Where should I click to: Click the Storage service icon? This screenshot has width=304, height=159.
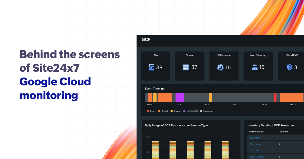(x=186, y=67)
